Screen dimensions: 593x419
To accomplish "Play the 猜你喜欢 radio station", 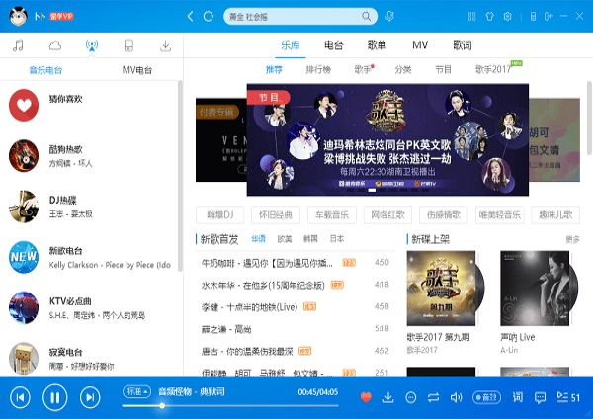I will point(24,105).
